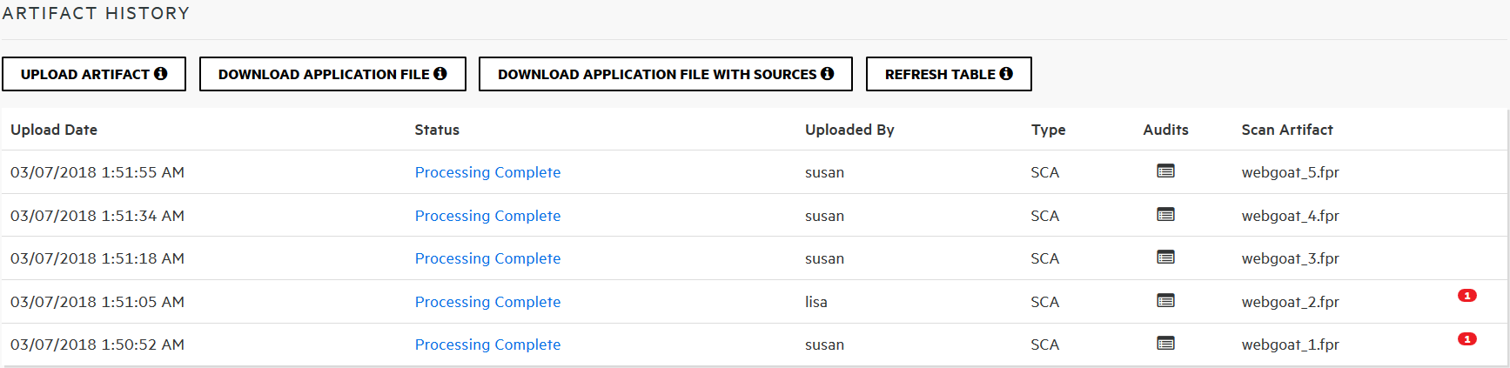Open audits icon for webgoat_3.fpr

coord(1165,258)
